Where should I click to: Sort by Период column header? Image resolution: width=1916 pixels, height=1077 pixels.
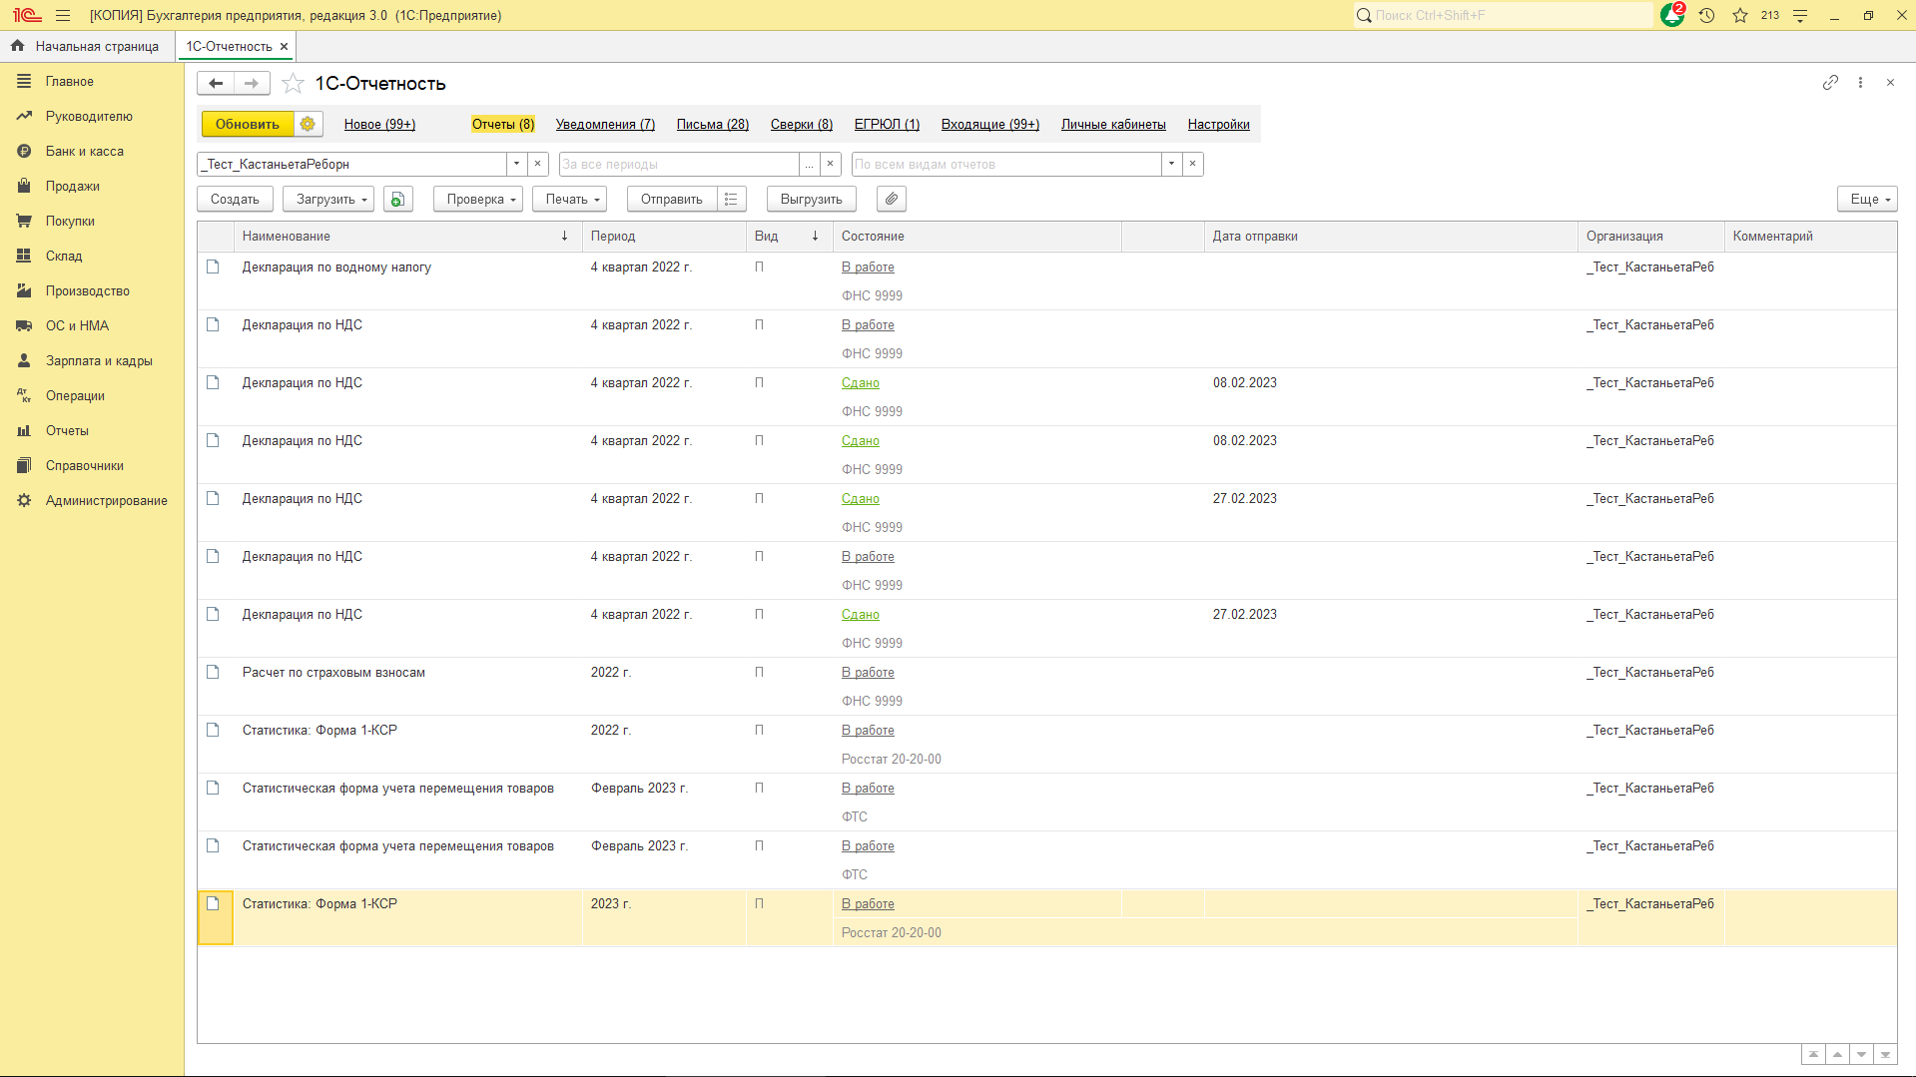tap(664, 236)
